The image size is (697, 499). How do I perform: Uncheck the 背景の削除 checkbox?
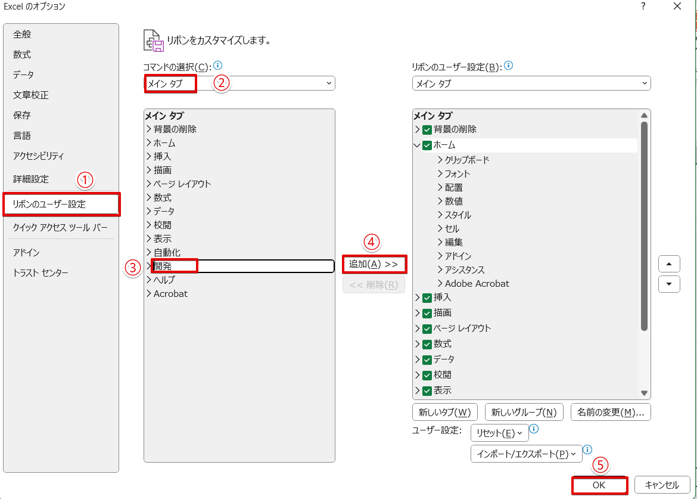427,130
